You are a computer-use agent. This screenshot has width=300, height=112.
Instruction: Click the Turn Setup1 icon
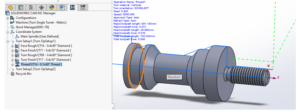[x=12, y=41]
